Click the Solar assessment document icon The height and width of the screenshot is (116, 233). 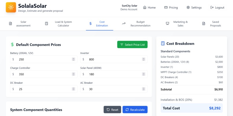pos(10,23)
